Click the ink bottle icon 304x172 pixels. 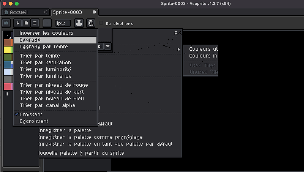(79, 23)
